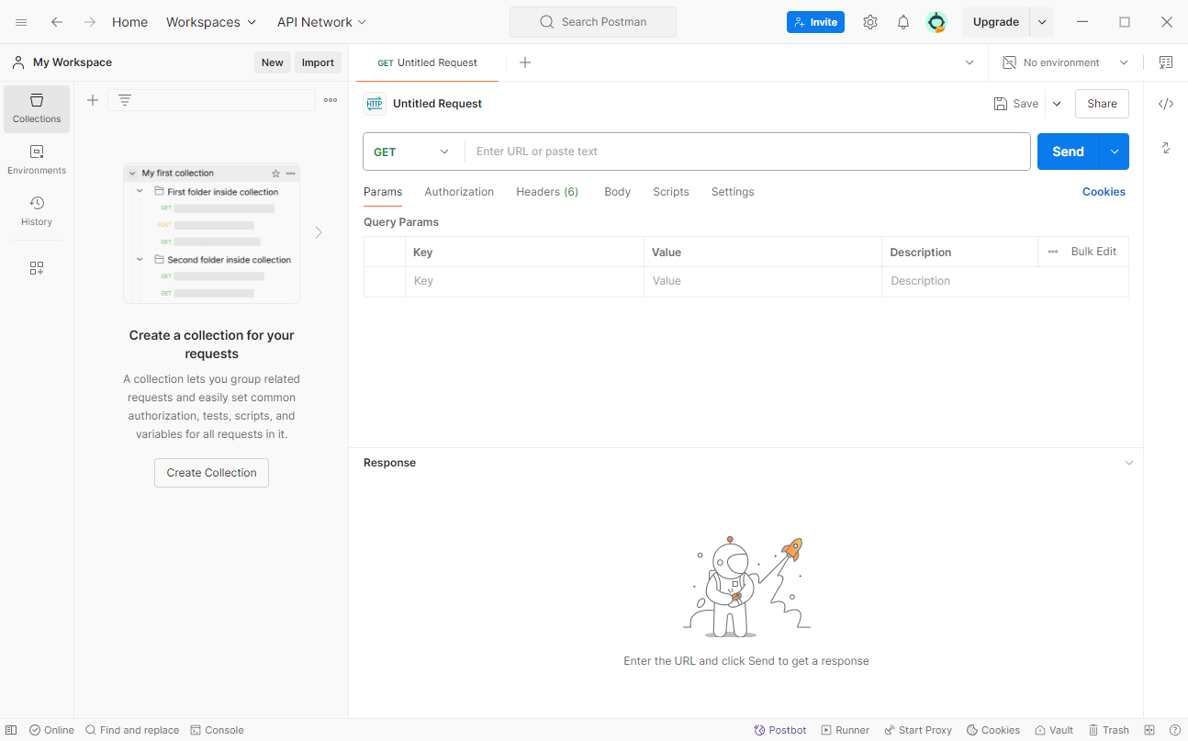Collapse the Response panel chevron
The image size is (1188, 741).
coord(1129,463)
